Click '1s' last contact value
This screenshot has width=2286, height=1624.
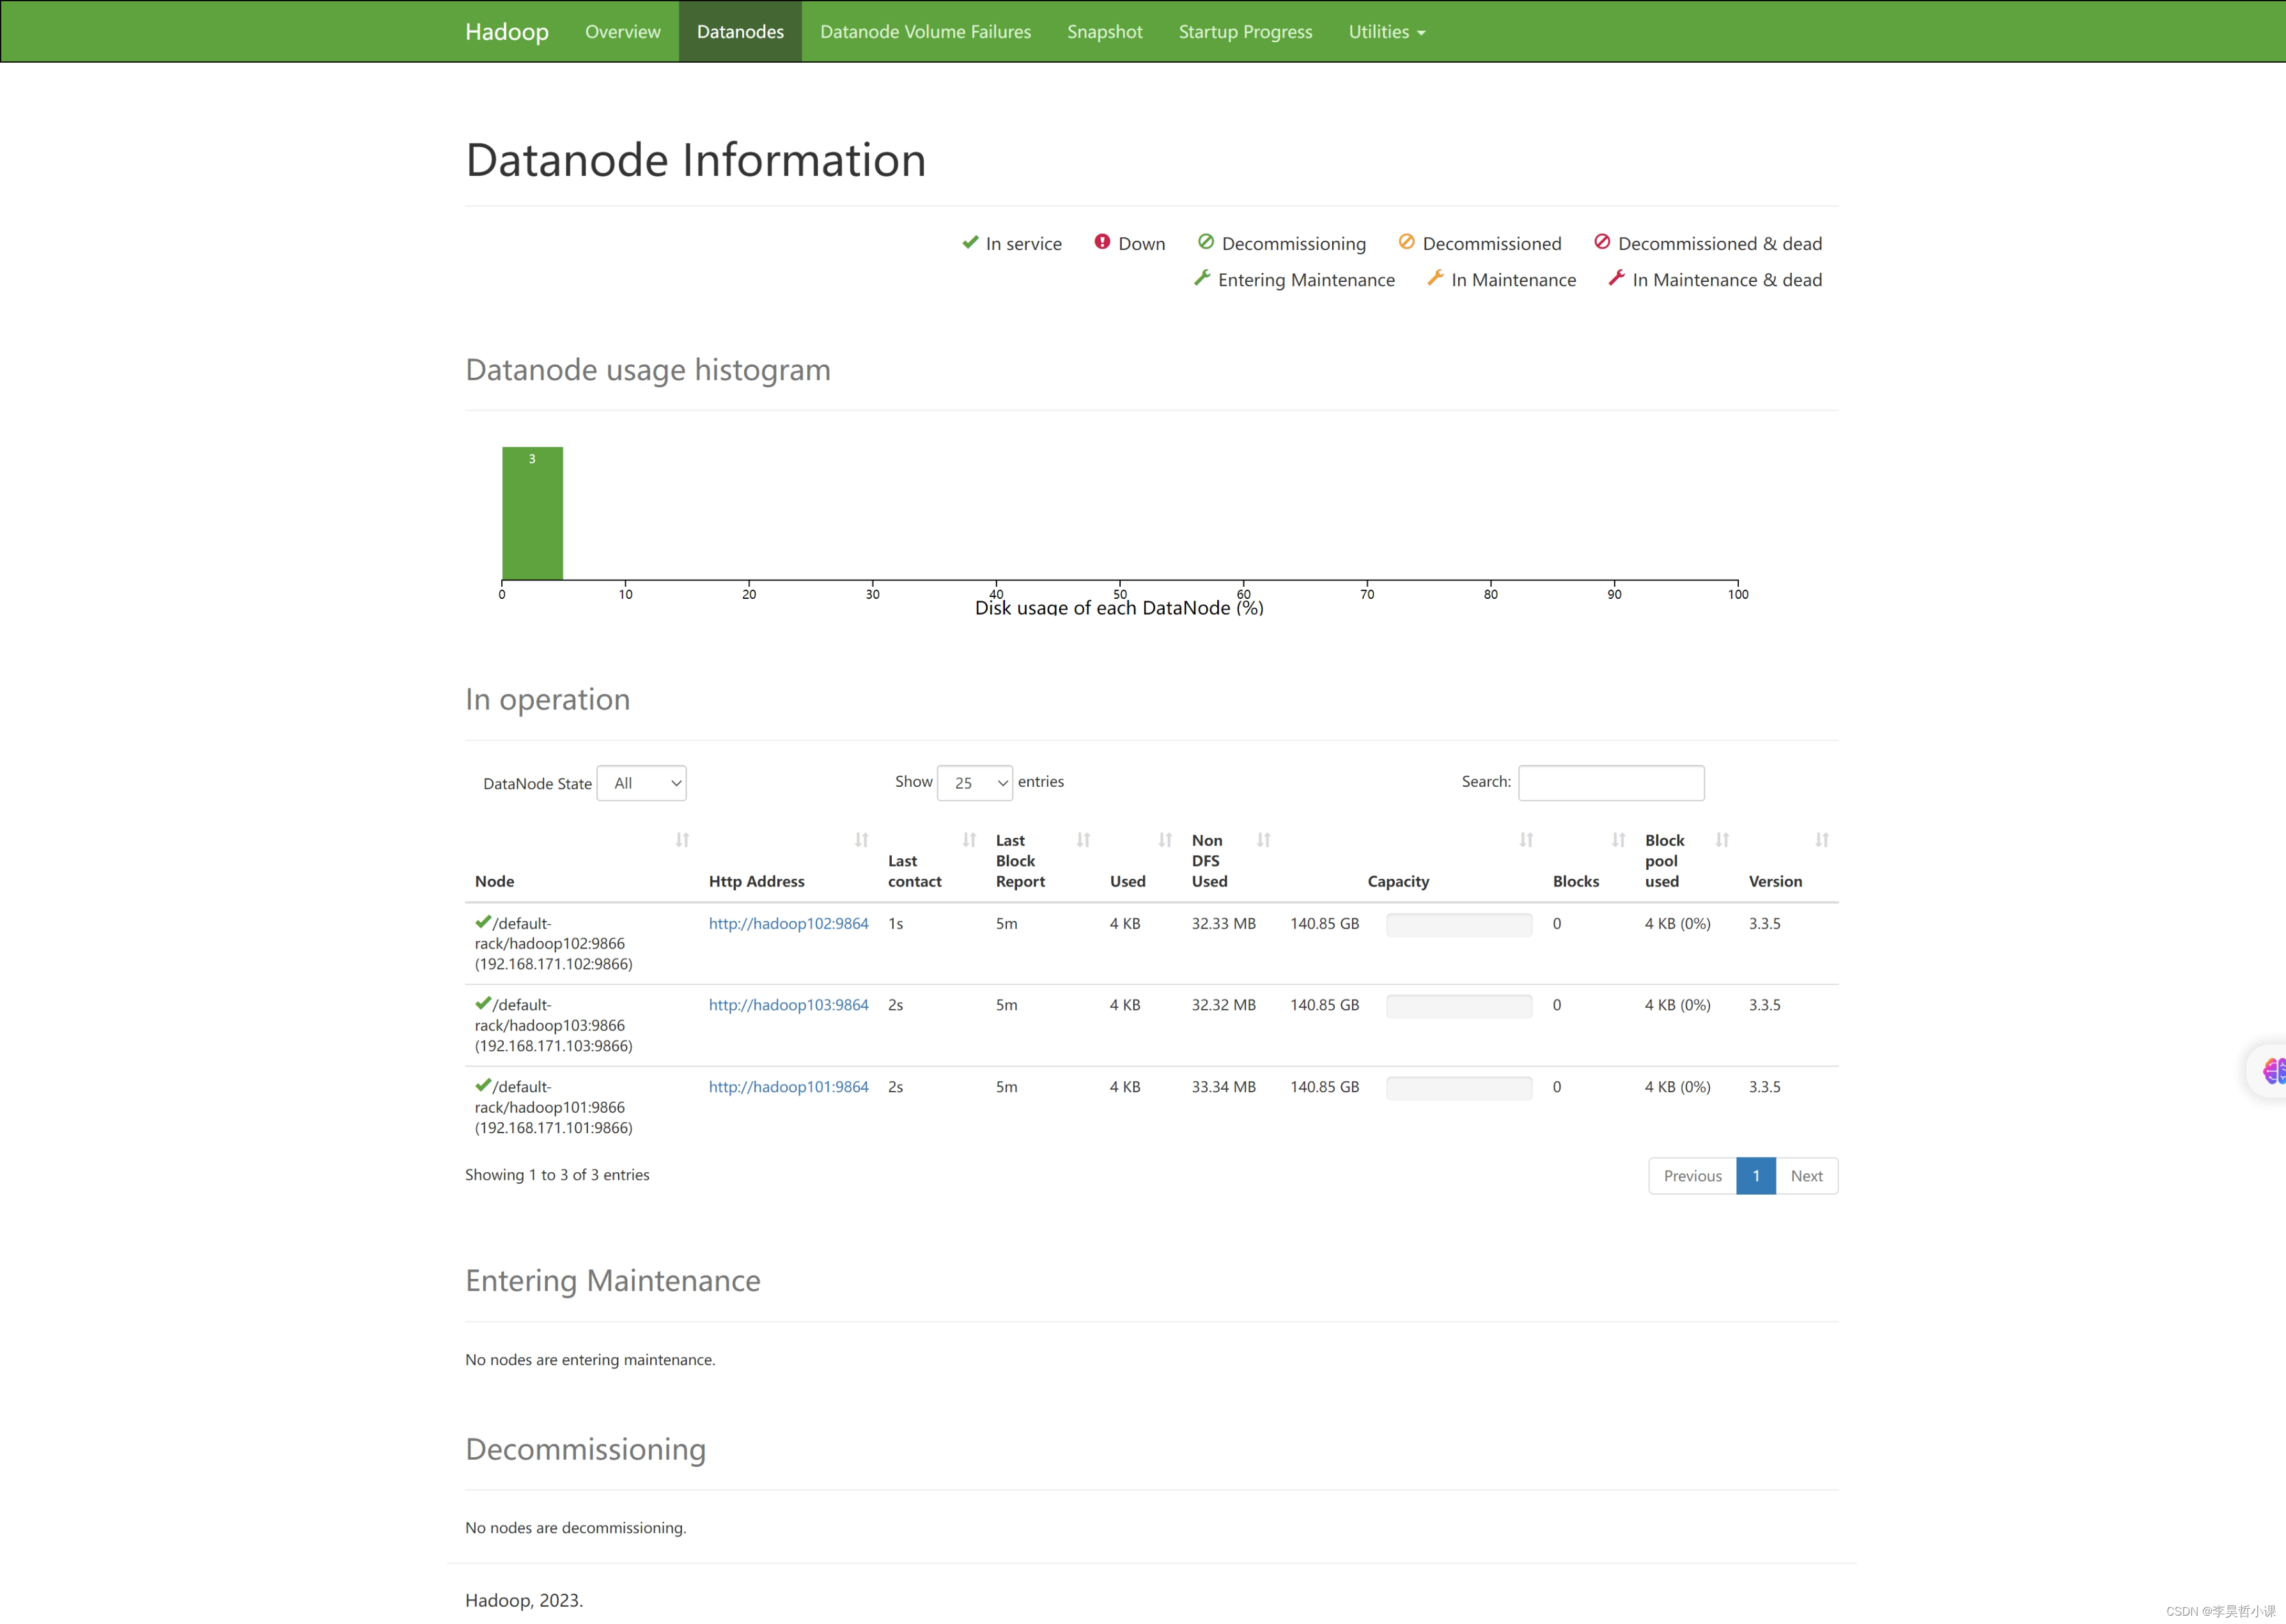(895, 923)
